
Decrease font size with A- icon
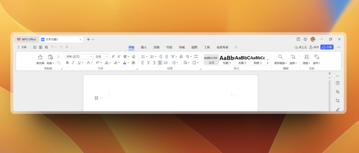click(x=119, y=57)
